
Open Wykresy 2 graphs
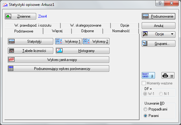[96, 41]
